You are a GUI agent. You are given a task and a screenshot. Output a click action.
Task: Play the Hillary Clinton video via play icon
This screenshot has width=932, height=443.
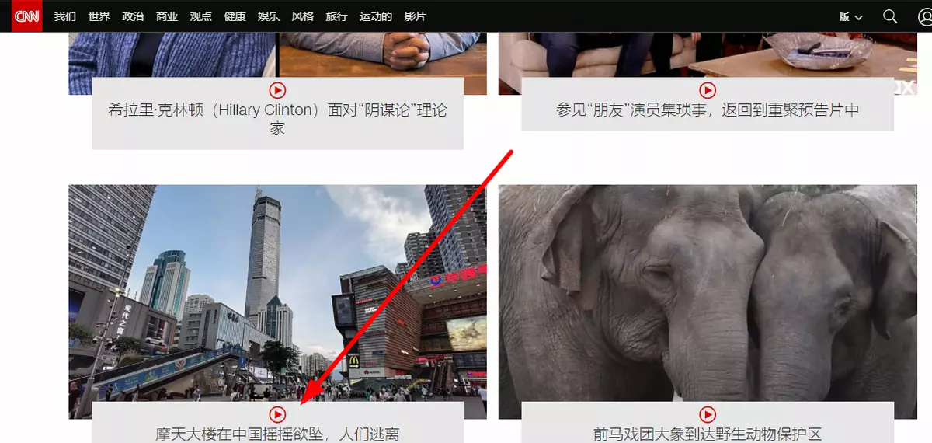pyautogui.click(x=277, y=90)
